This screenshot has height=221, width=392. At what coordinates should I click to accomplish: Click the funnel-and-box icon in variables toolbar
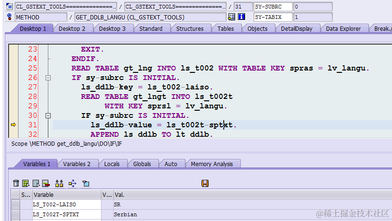86,183
